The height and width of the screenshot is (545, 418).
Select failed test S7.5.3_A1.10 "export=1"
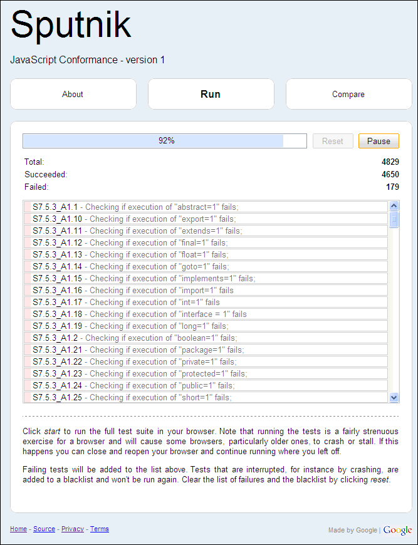pos(206,219)
